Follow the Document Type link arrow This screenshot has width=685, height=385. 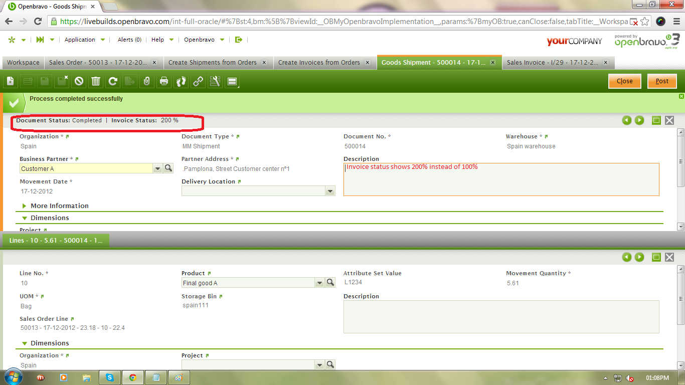tap(237, 136)
